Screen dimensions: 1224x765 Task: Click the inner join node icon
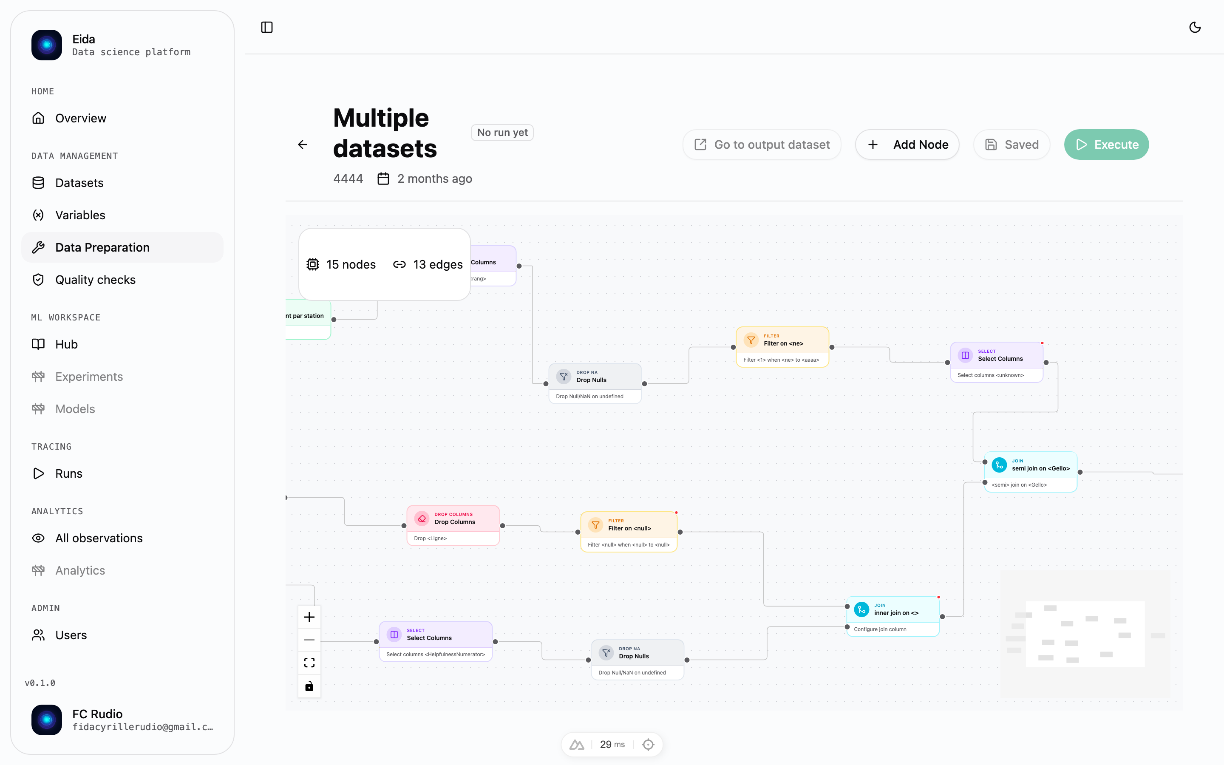pos(861,610)
